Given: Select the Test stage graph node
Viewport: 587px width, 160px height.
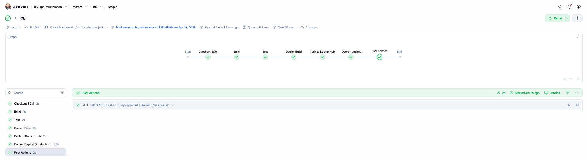Looking at the screenshot, I should click(x=265, y=57).
